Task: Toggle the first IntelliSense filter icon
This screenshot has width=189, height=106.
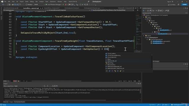Action: pos(107,71)
